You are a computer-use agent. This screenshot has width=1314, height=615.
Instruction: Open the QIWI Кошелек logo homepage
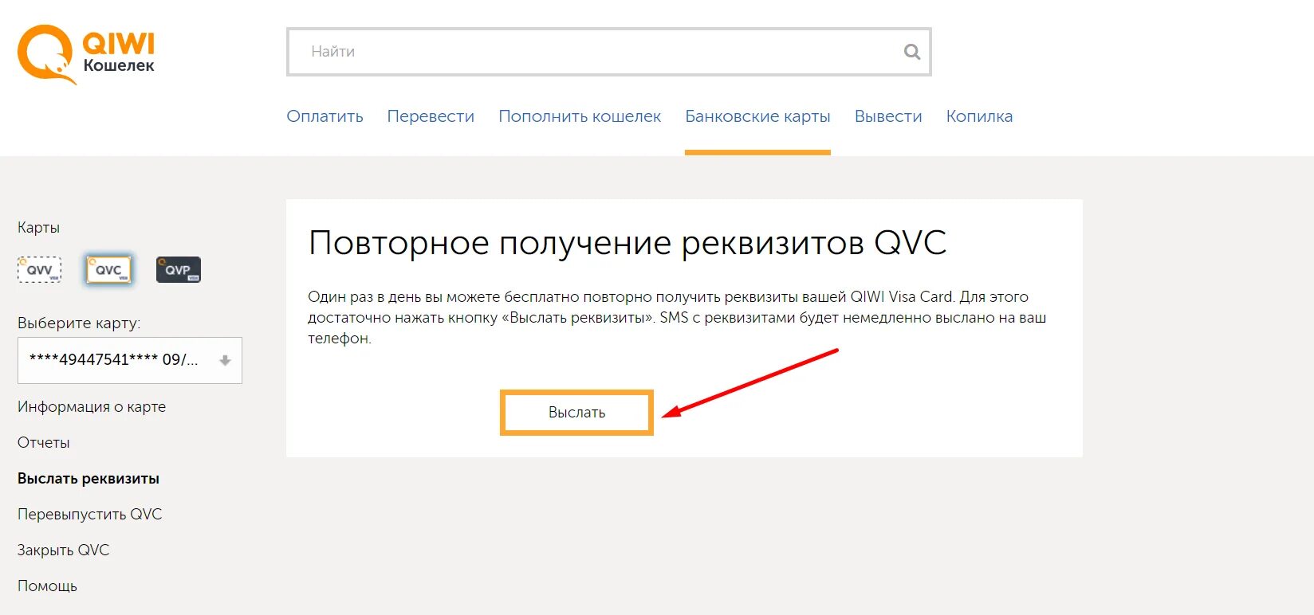pyautogui.click(x=86, y=54)
